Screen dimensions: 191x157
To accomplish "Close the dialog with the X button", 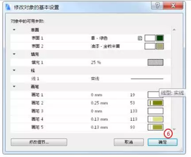I will (x=173, y=6).
